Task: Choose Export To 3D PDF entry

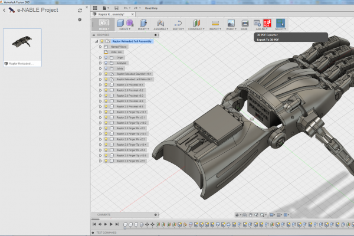Action: click(268, 40)
